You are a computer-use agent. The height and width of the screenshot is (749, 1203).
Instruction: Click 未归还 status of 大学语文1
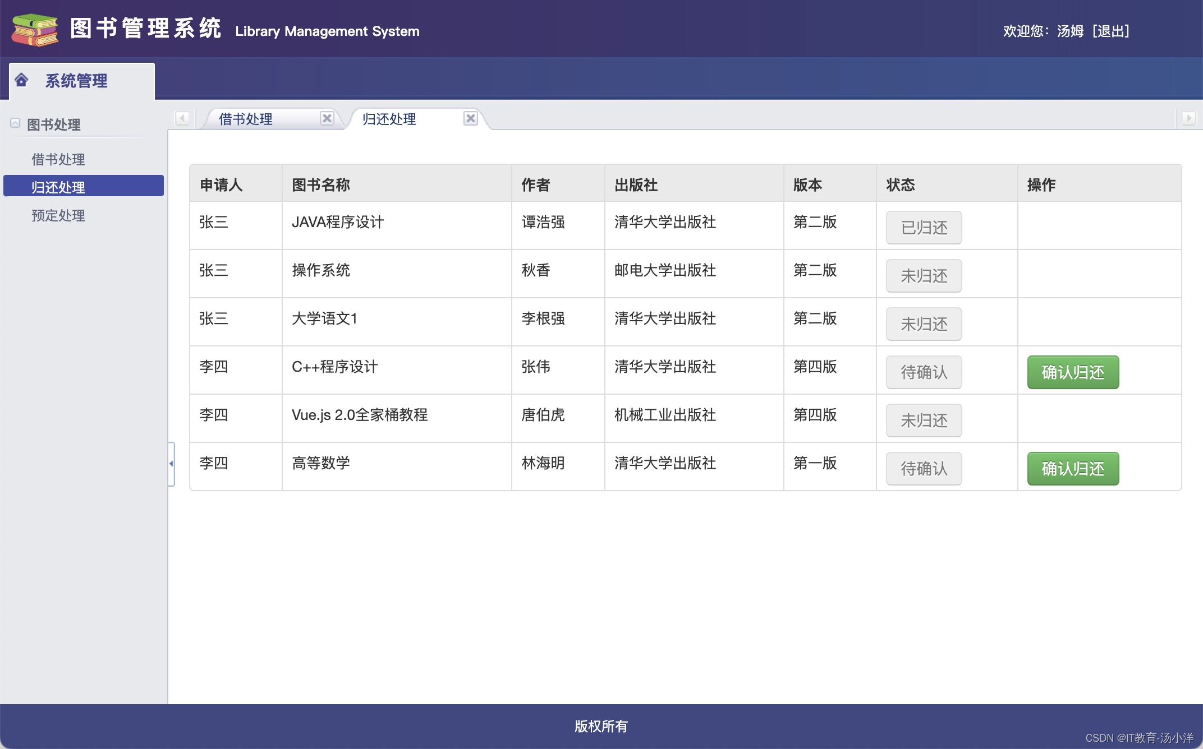coord(924,324)
